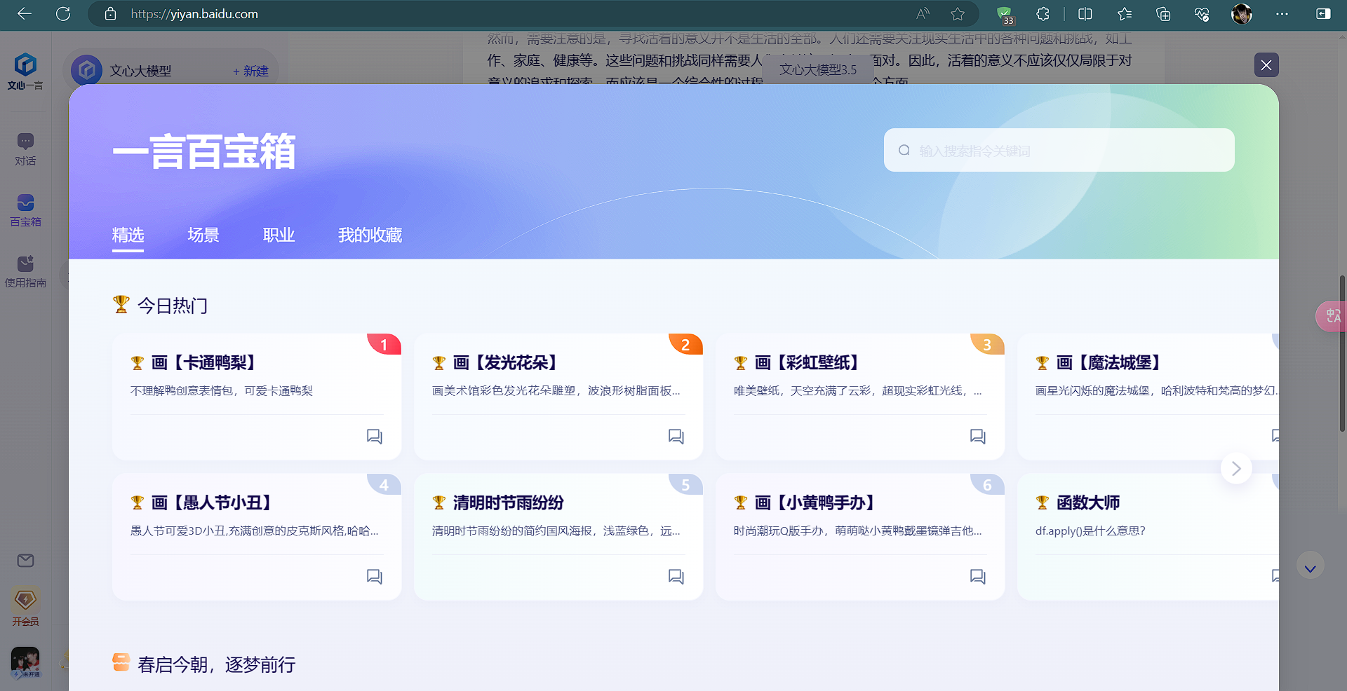Click the 今日热门 section heading
1347x691 pixels.
(173, 306)
